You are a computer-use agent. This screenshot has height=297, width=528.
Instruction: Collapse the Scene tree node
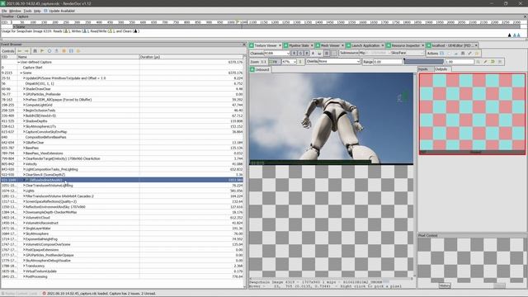(x=21, y=73)
